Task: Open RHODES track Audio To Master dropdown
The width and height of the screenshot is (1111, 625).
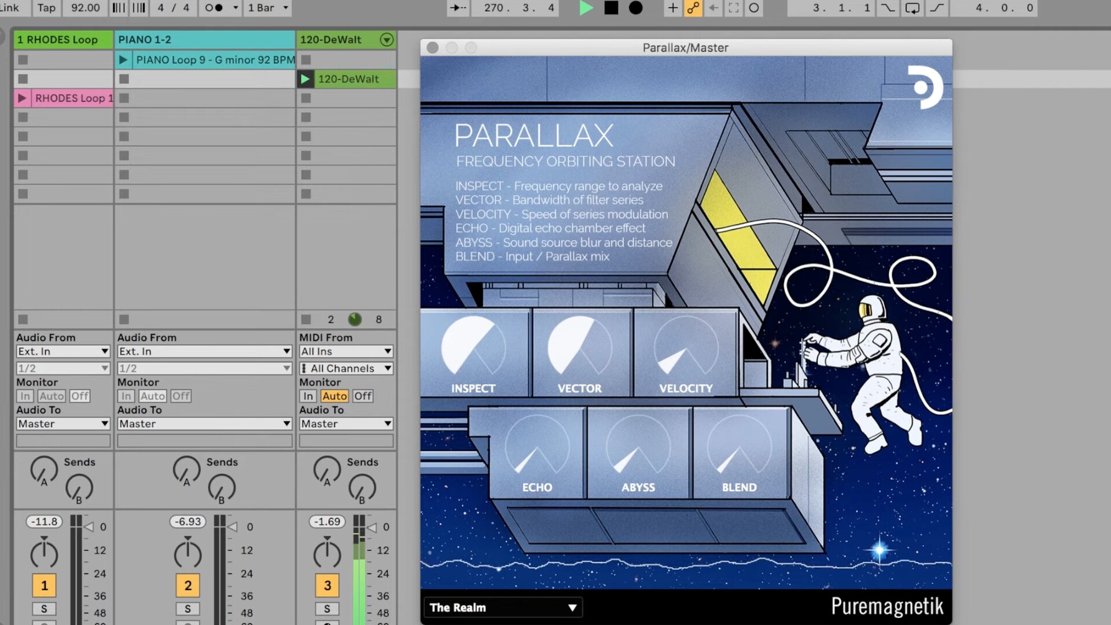Action: (x=63, y=424)
